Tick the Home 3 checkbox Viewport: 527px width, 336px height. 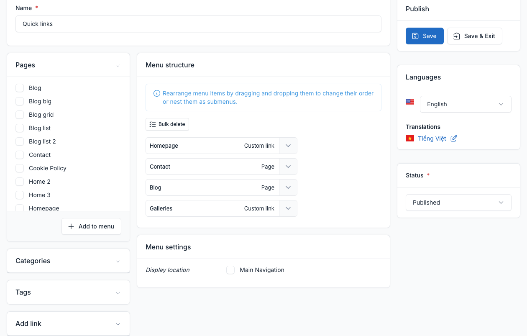20,195
